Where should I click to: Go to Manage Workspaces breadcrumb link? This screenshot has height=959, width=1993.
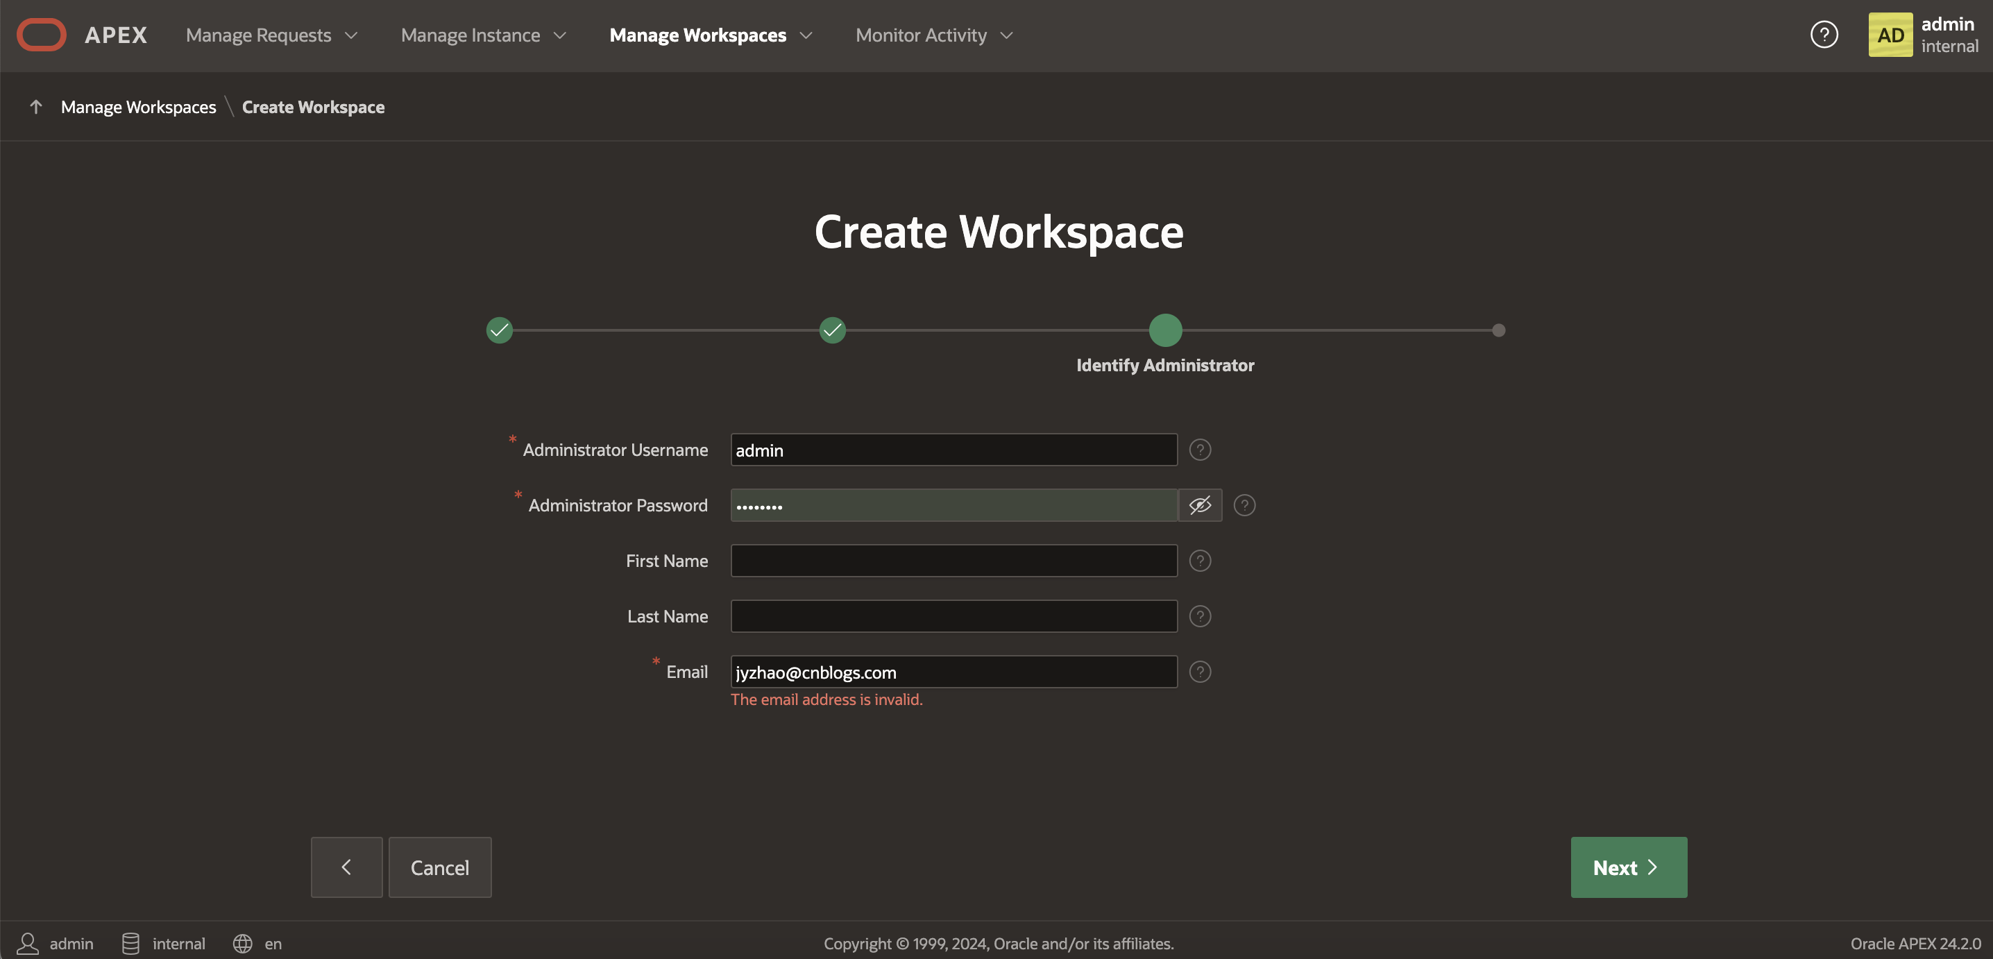tap(139, 107)
